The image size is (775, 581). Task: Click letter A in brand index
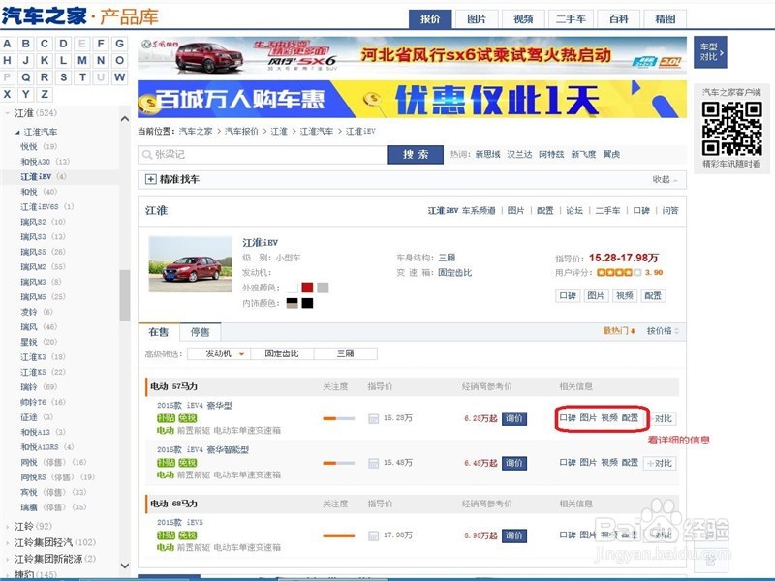[x=7, y=44]
